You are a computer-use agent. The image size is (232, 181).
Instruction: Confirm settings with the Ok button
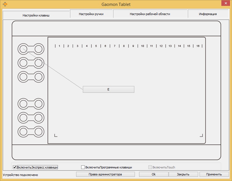click(x=154, y=174)
